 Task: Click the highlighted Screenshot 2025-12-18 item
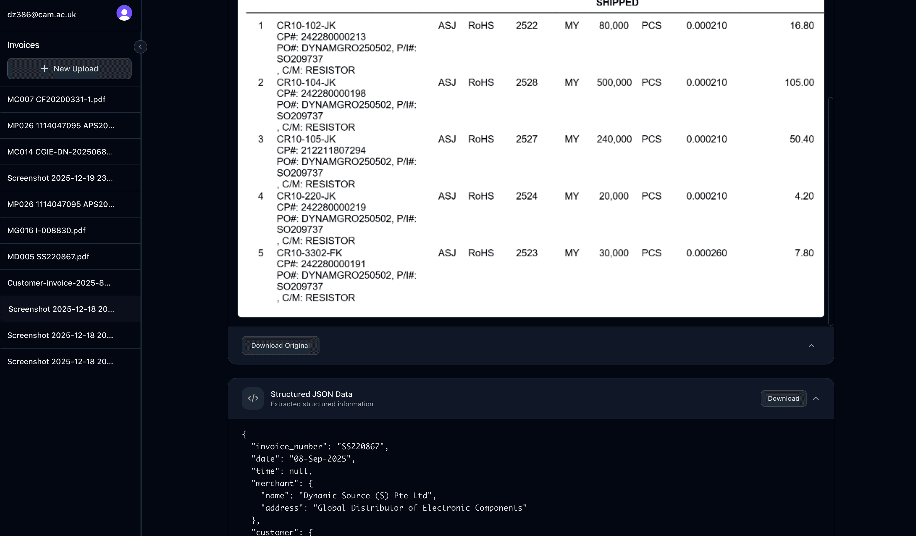point(61,309)
